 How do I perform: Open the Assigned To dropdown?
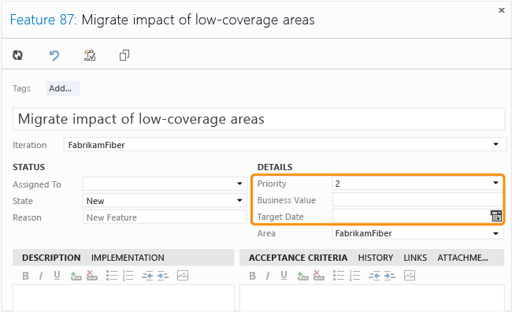(239, 184)
